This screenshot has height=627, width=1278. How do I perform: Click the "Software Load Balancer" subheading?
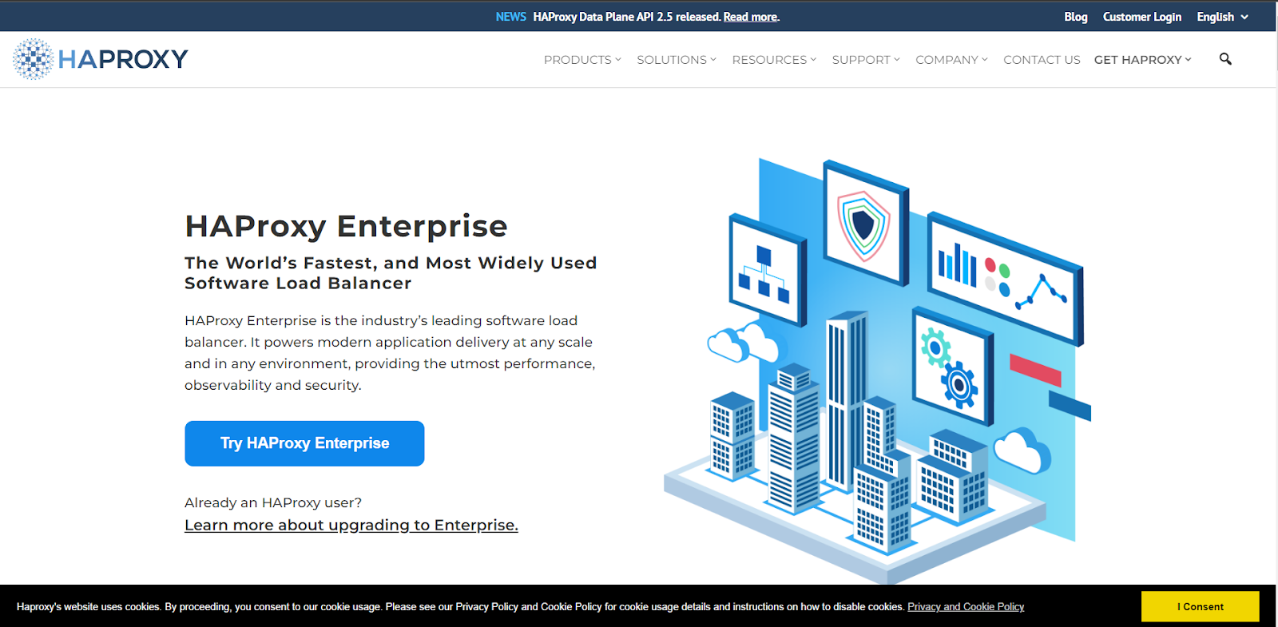click(298, 283)
